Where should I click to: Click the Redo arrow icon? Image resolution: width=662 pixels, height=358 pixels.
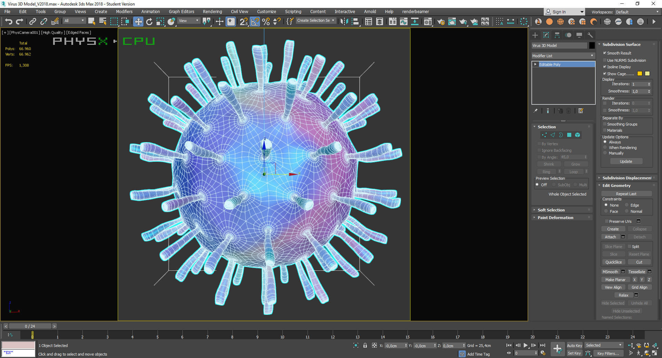coord(20,22)
